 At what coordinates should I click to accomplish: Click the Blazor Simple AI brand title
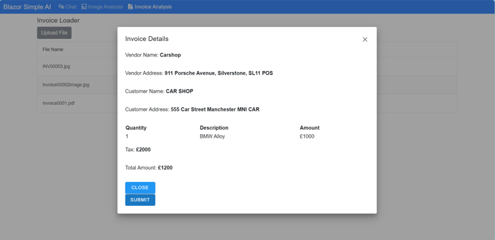pyautogui.click(x=27, y=7)
